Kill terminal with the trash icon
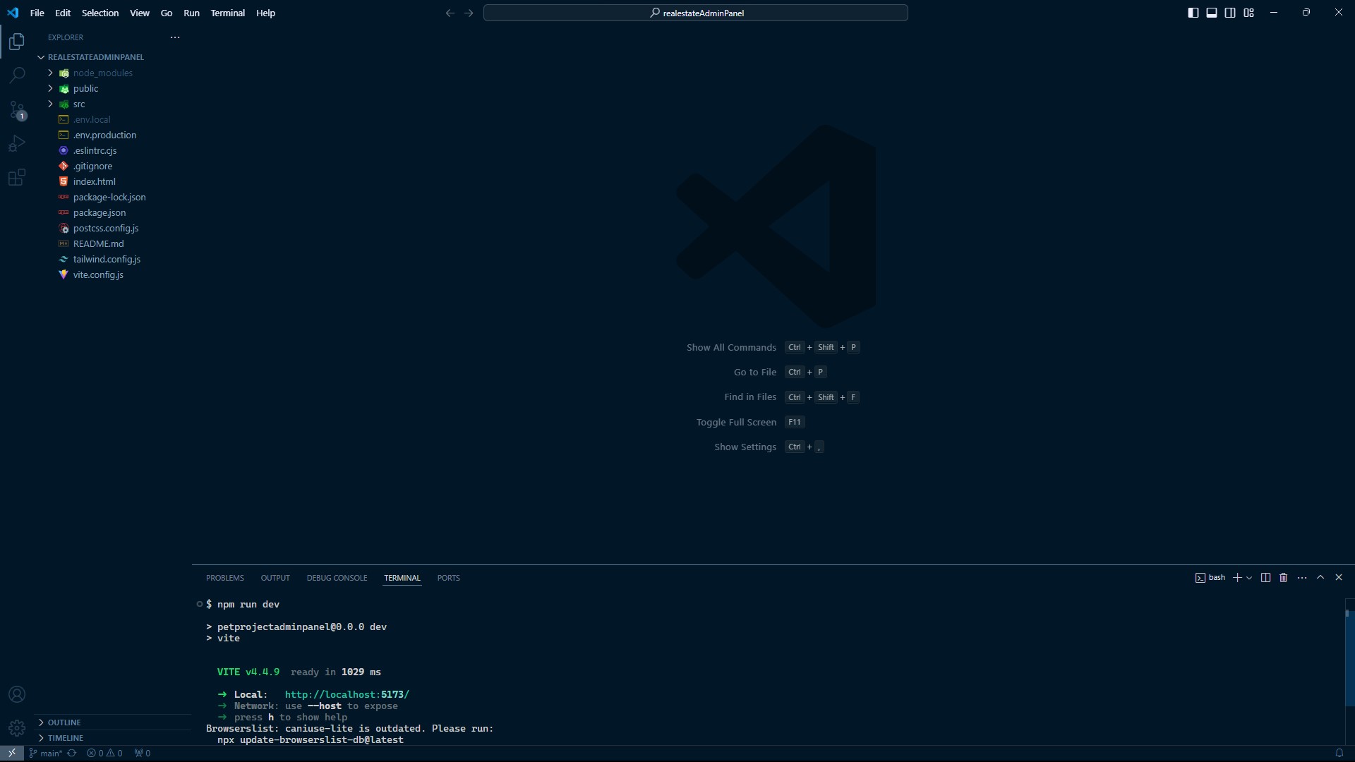This screenshot has width=1355, height=762. [x=1284, y=578]
